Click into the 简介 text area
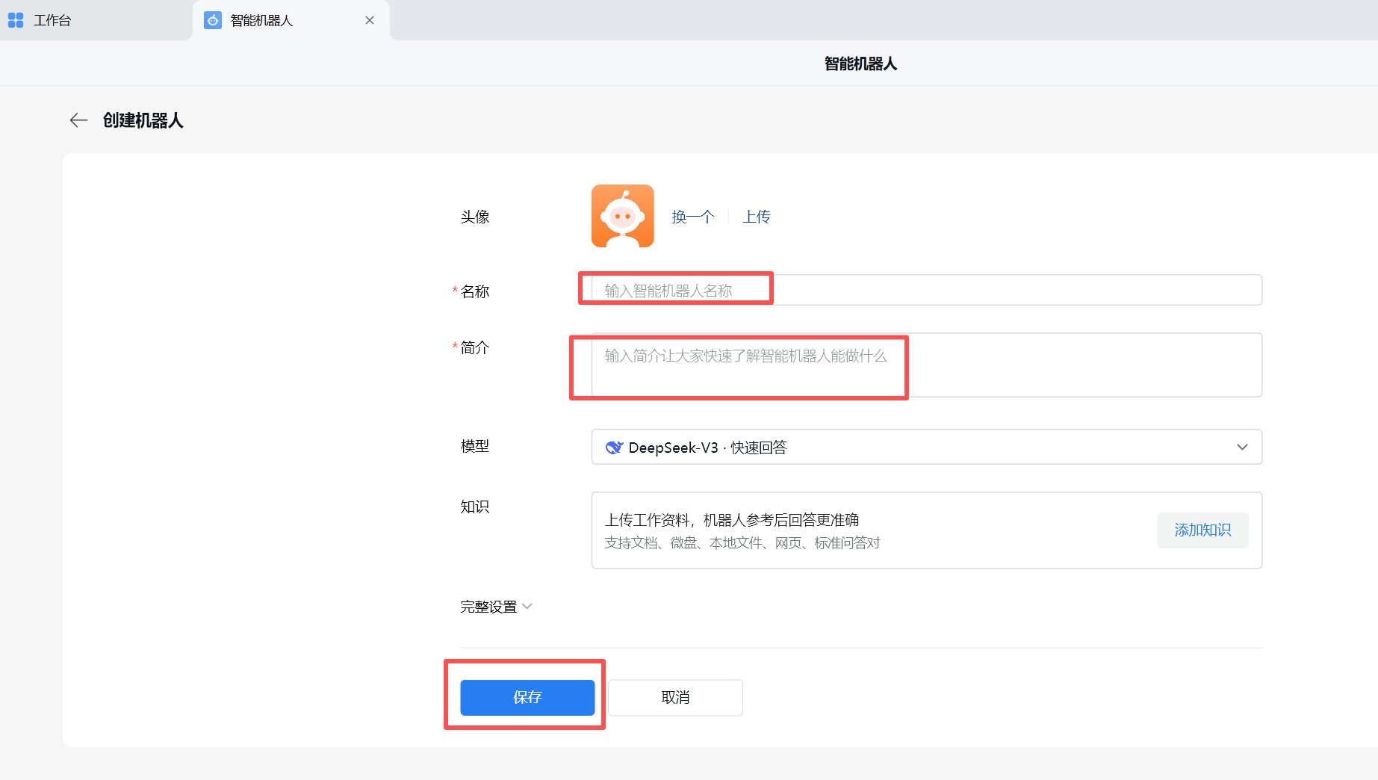The height and width of the screenshot is (780, 1378). pyautogui.click(x=926, y=365)
